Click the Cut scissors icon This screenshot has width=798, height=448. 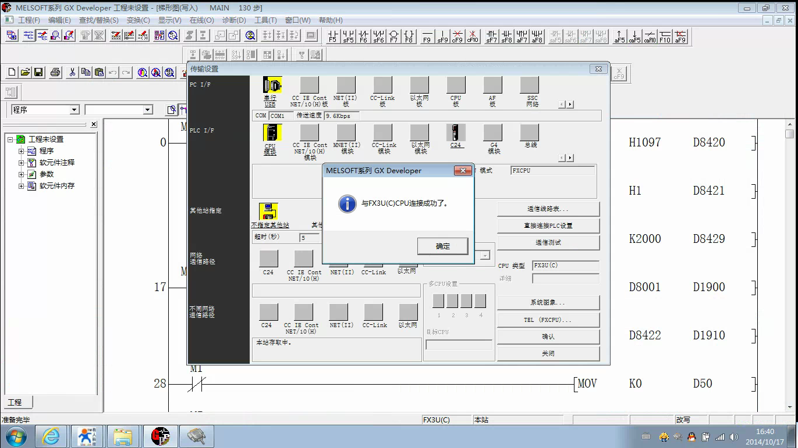pos(72,73)
